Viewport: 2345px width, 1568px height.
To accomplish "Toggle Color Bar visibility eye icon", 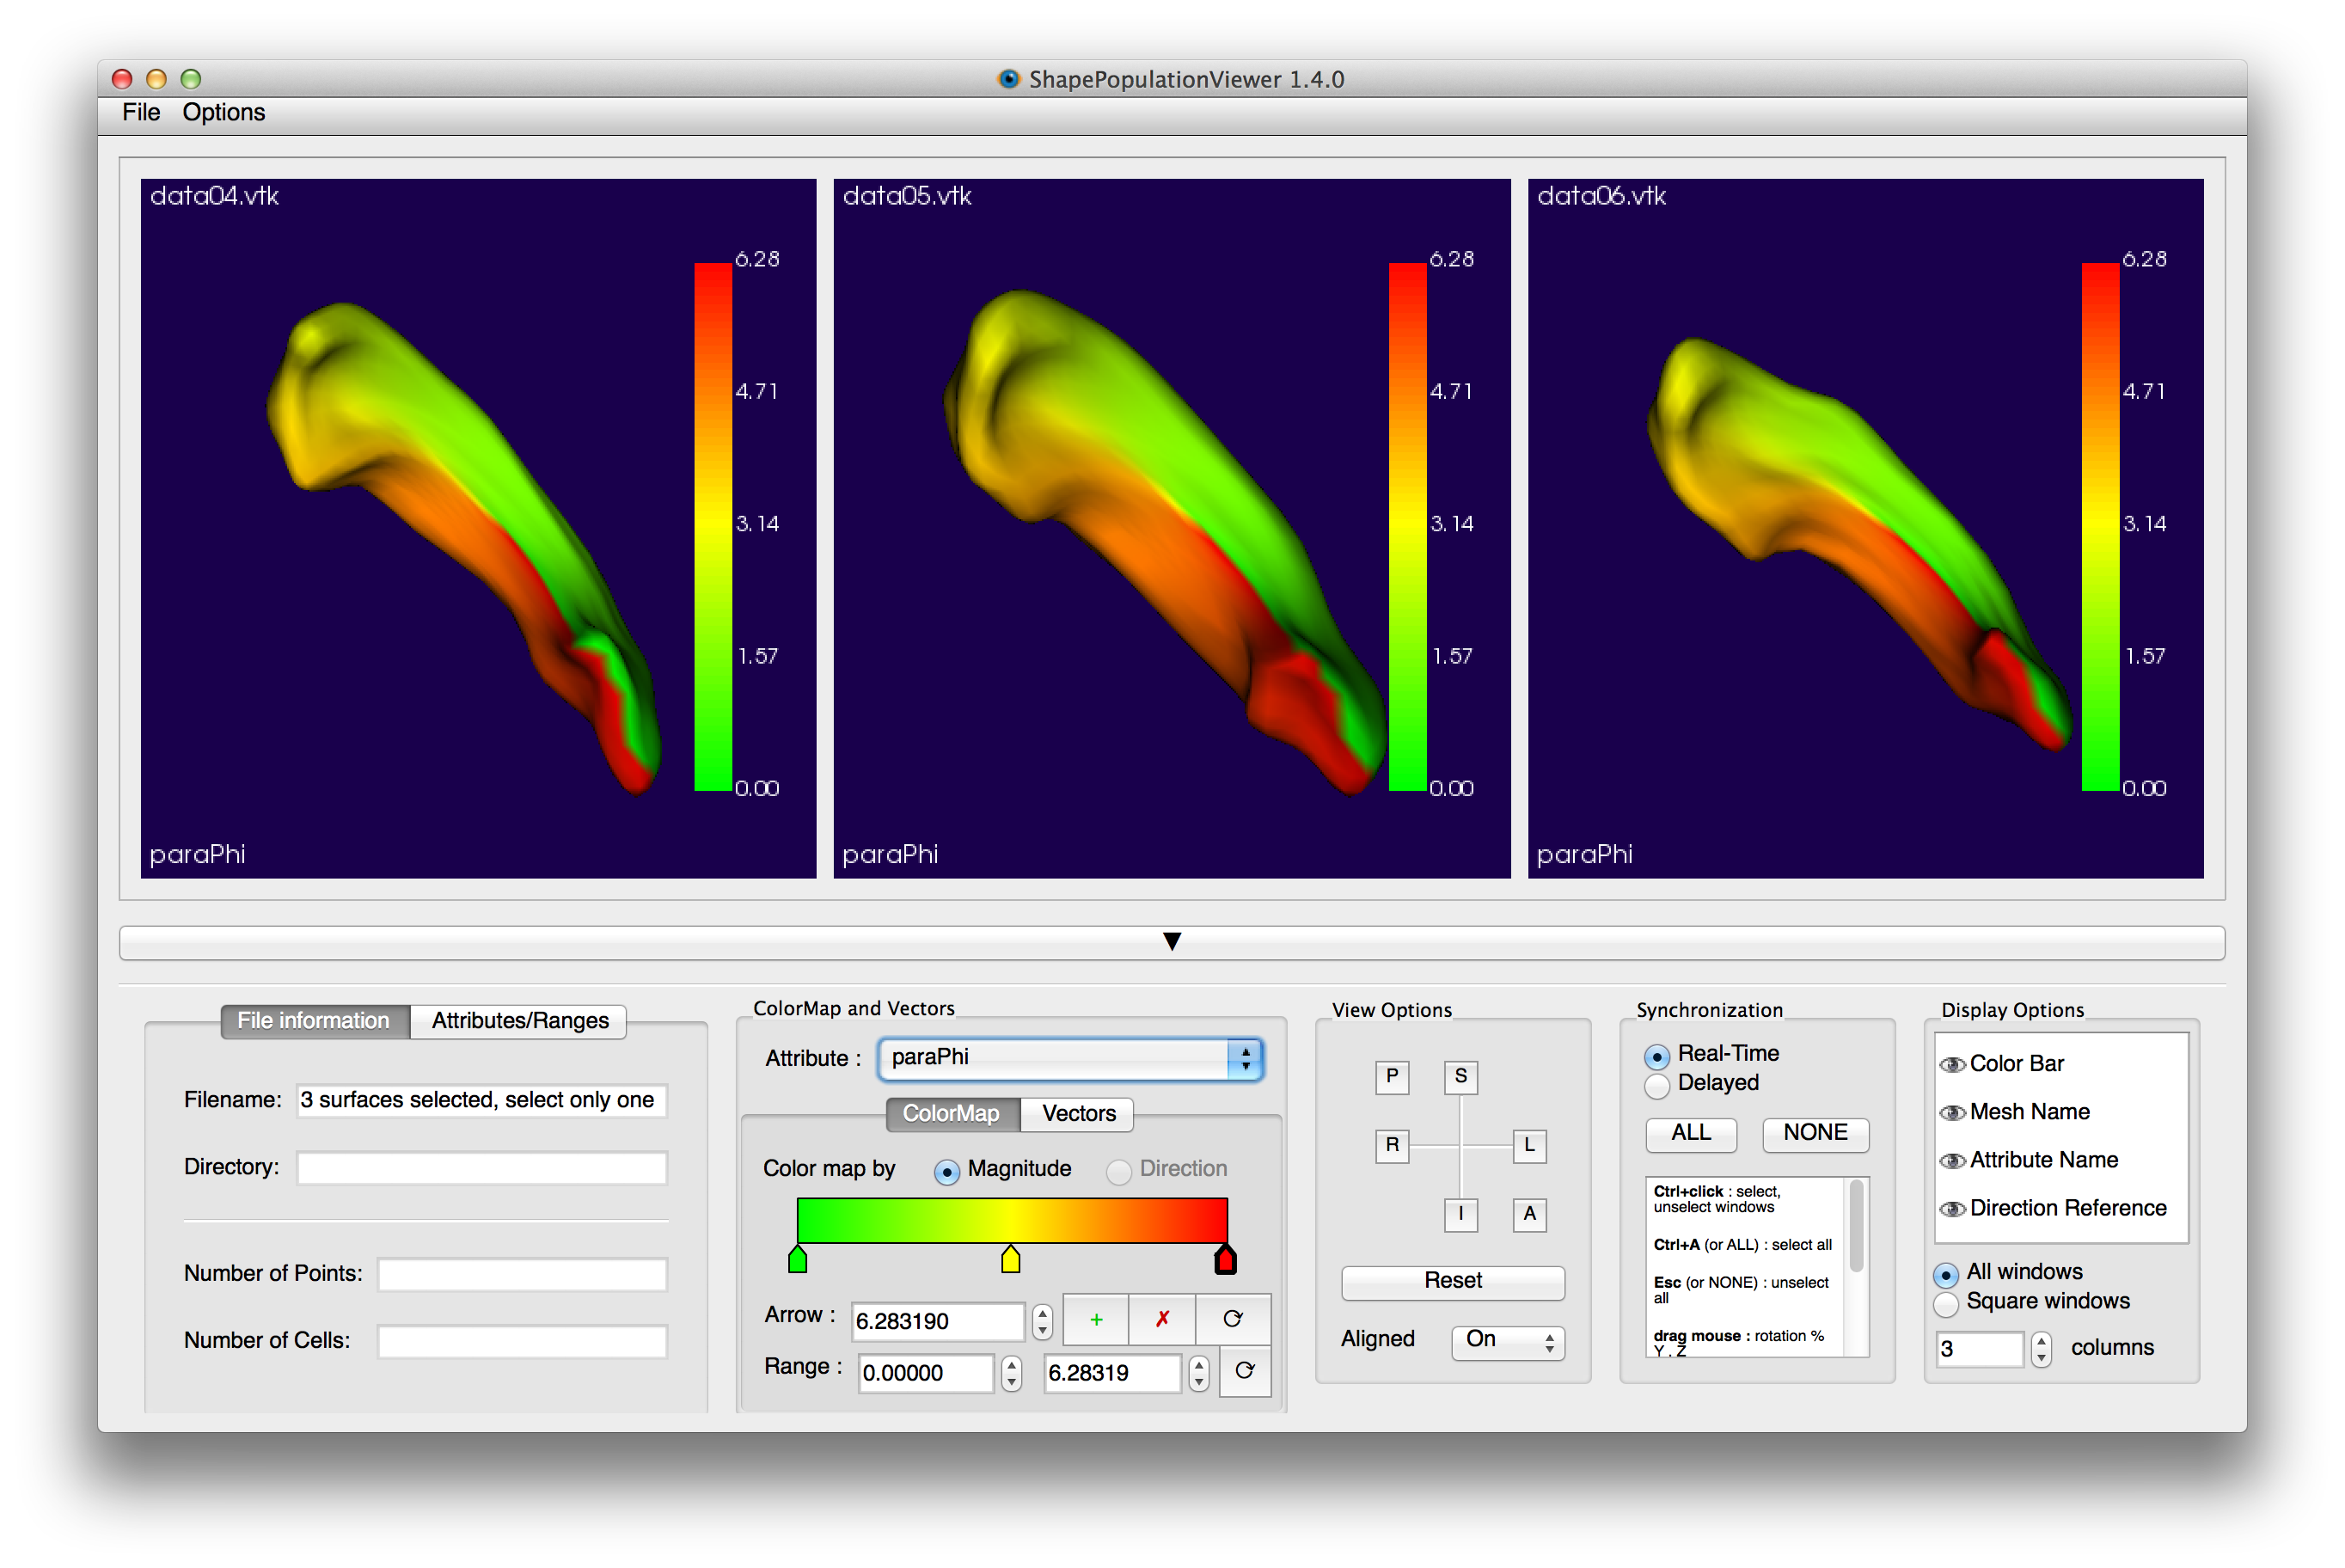I will pos(1951,1064).
